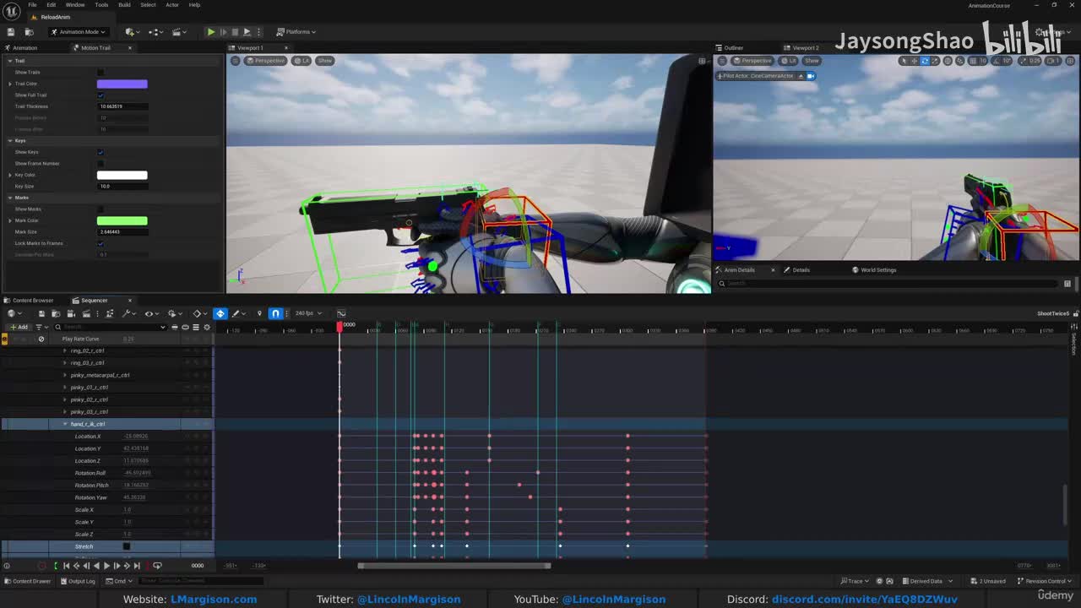This screenshot has width=1081, height=608.
Task: Uncheck the Show Keys checkbox
Action: (x=100, y=152)
